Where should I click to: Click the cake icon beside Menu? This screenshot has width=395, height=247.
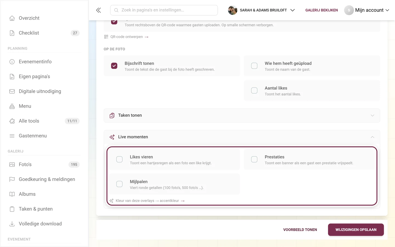click(x=12, y=106)
